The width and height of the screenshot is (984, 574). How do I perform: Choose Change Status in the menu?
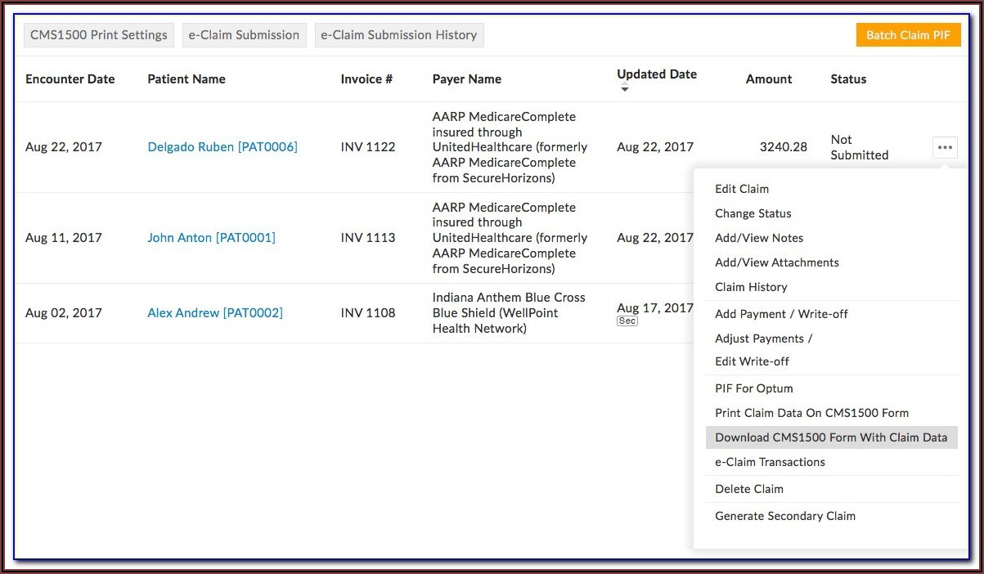(x=753, y=213)
